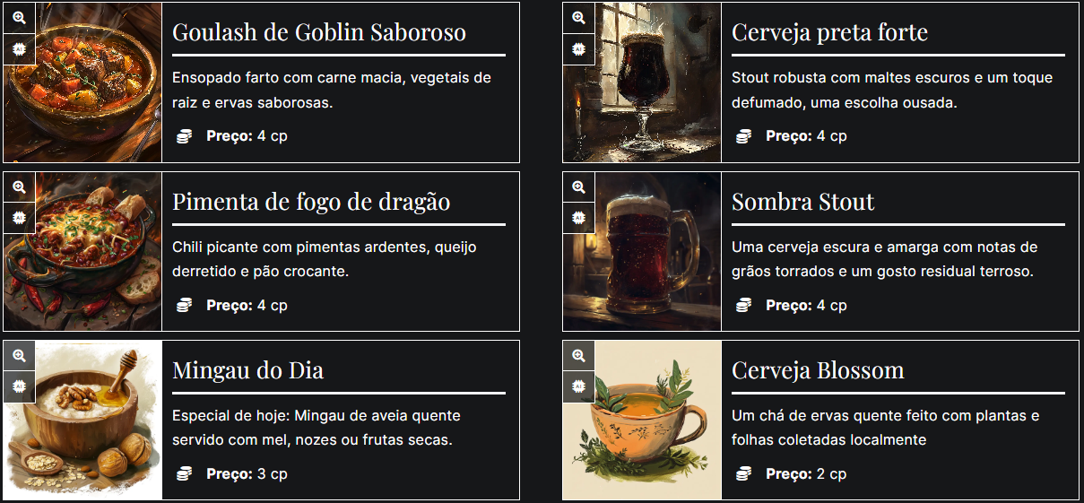
Task: Click the Mingau do Dia heading
Action: (247, 370)
